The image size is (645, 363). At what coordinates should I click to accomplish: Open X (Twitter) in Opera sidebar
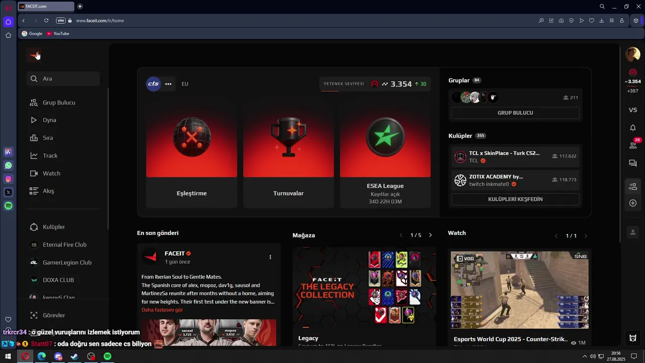9,192
